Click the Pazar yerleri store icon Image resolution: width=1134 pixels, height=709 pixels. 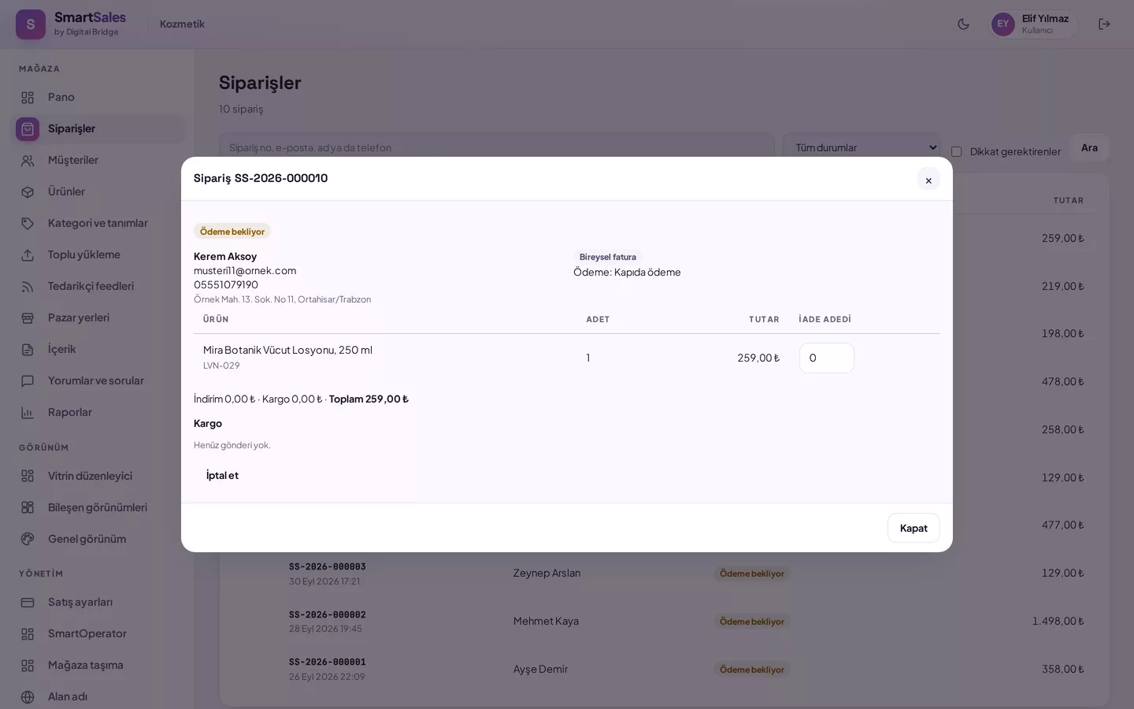click(x=28, y=318)
